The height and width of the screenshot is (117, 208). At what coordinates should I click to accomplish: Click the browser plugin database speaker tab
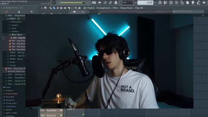click(x=32, y=12)
